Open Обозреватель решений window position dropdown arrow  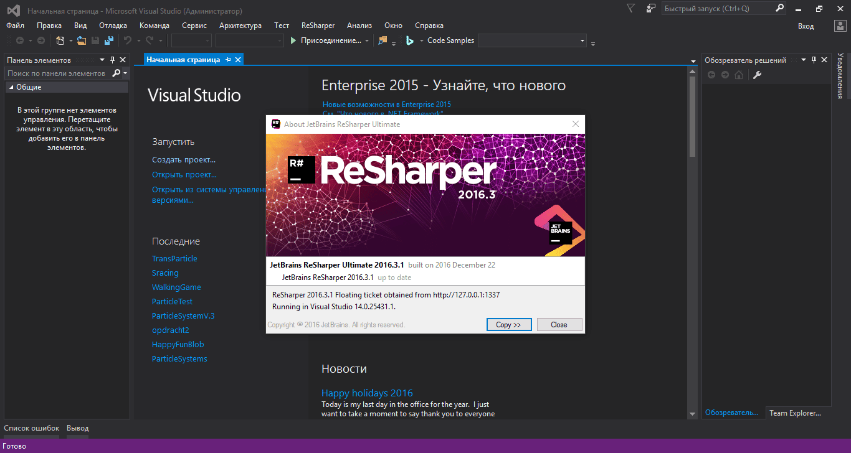pos(804,60)
